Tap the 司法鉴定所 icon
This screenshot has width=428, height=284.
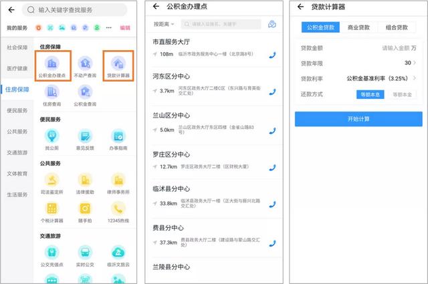click(x=52, y=182)
